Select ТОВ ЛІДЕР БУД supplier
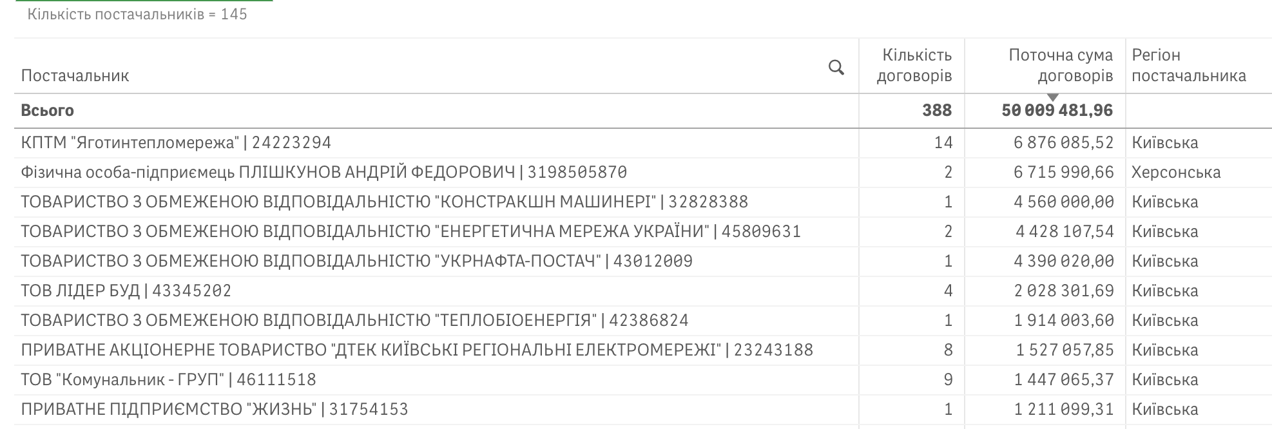Screen dimensions: 1272x429 click(x=126, y=291)
